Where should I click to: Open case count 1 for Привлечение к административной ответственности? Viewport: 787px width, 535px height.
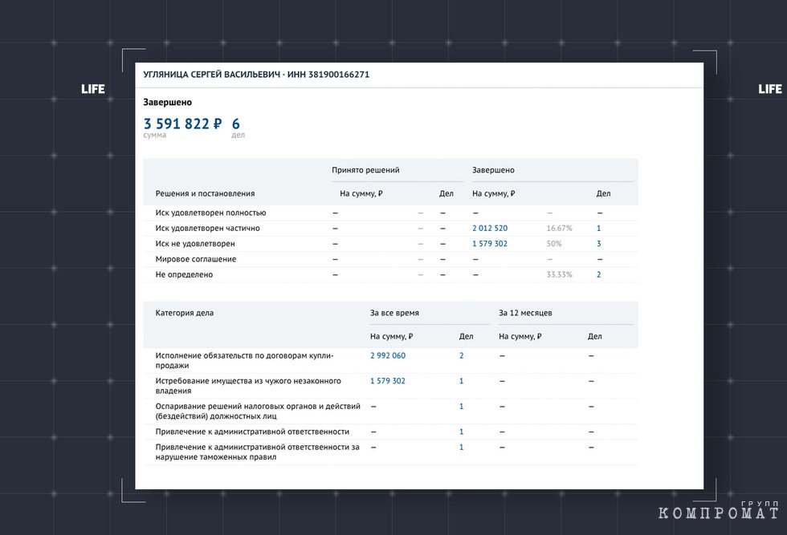click(462, 432)
